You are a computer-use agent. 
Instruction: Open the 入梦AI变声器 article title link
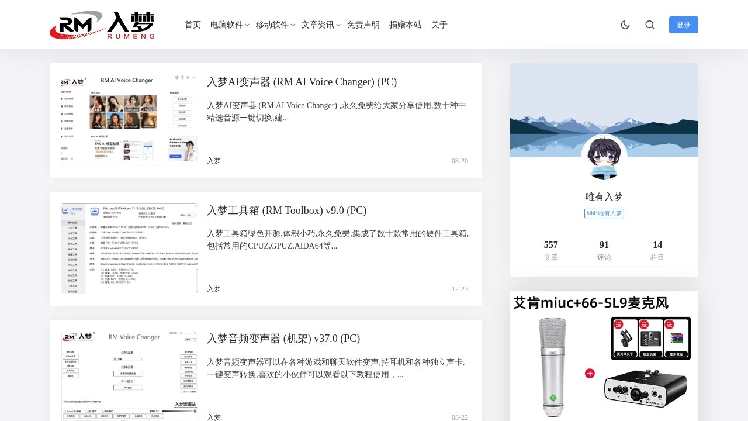(302, 82)
